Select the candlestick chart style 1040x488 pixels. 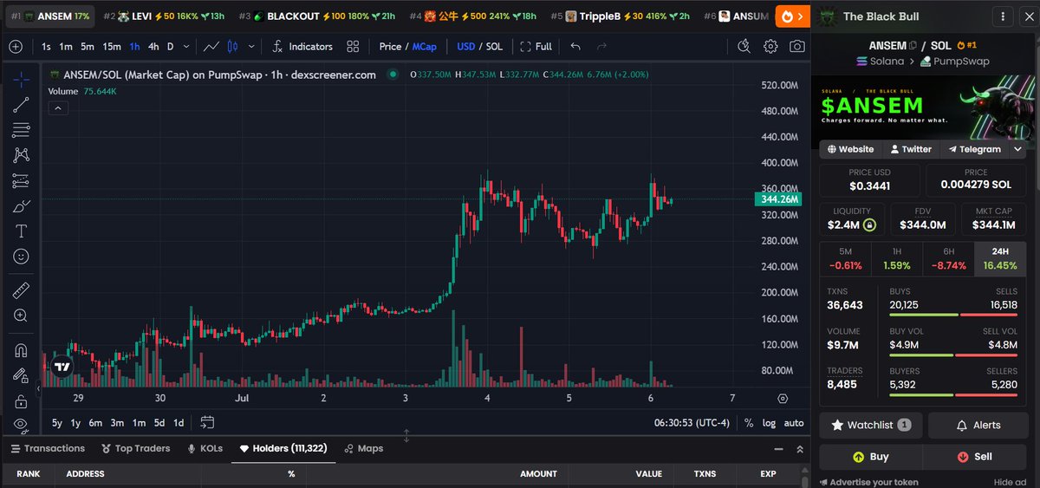click(232, 47)
